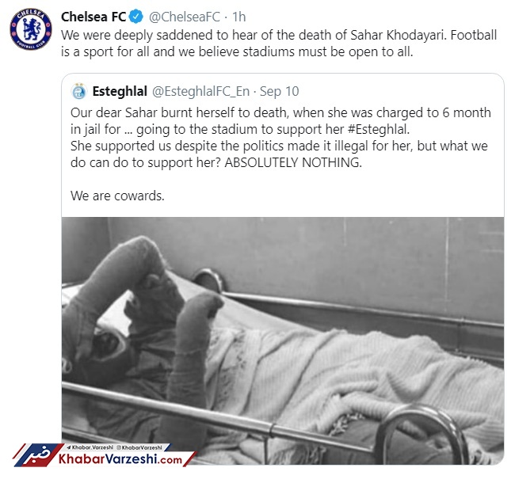The width and height of the screenshot is (515, 479).
Task: Open the Esteghlal account name
Action: 120,91
